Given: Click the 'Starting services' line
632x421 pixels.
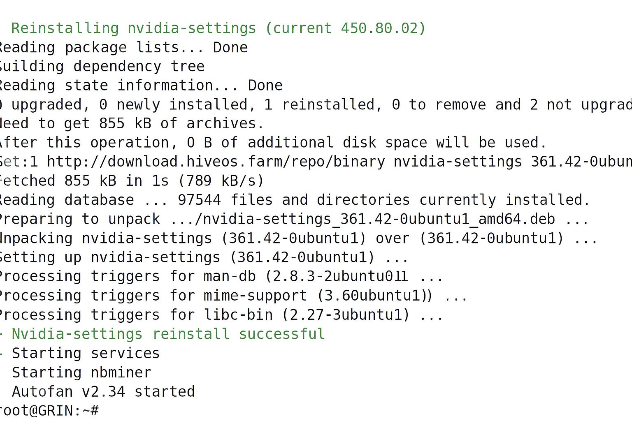Looking at the screenshot, I should (86, 353).
